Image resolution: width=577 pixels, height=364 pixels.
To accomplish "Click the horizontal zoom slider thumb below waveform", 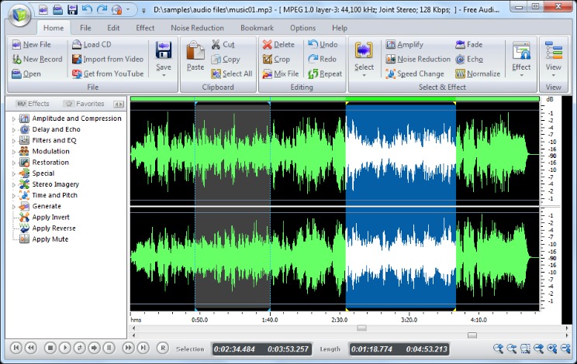I will click(x=472, y=335).
